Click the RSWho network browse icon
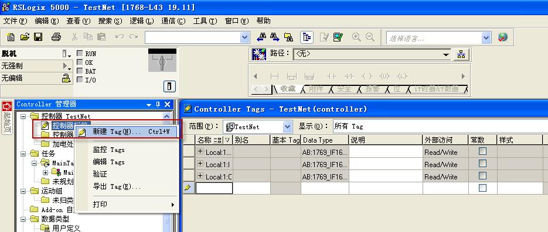The height and width of the screenshot is (232, 548). pos(461,54)
